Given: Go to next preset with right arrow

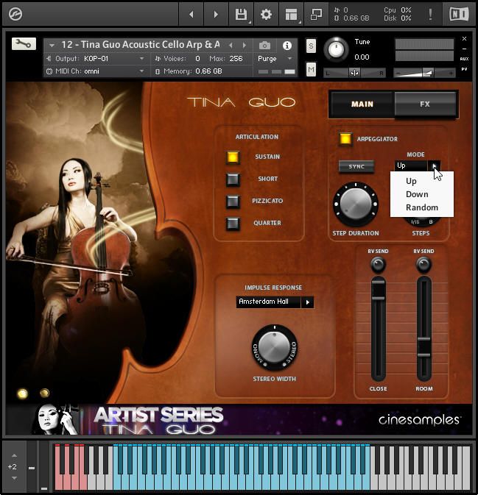Looking at the screenshot, I should click(x=216, y=14).
